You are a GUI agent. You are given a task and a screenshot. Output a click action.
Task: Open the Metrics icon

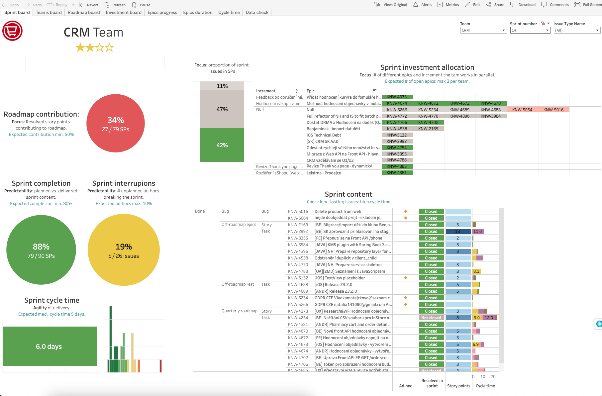coord(440,5)
